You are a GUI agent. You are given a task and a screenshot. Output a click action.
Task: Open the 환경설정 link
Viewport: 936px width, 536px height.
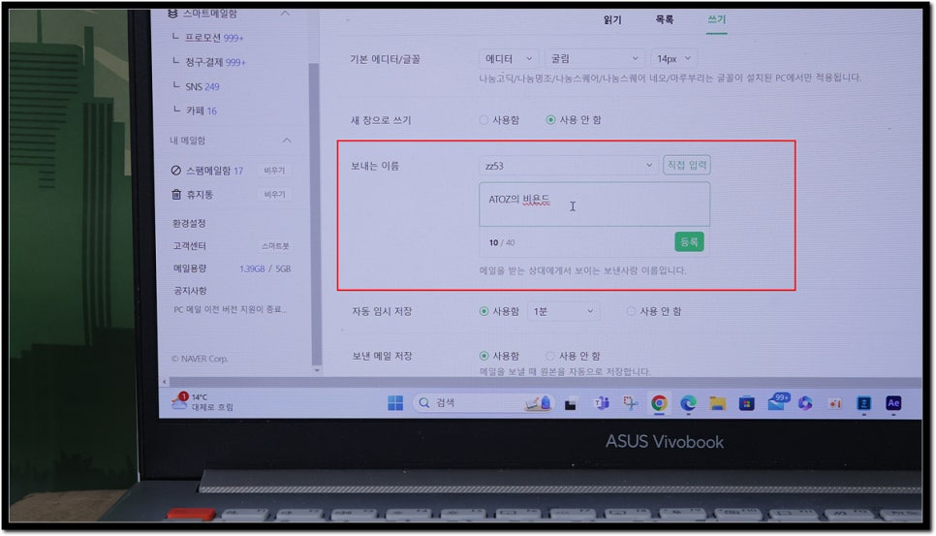(189, 223)
